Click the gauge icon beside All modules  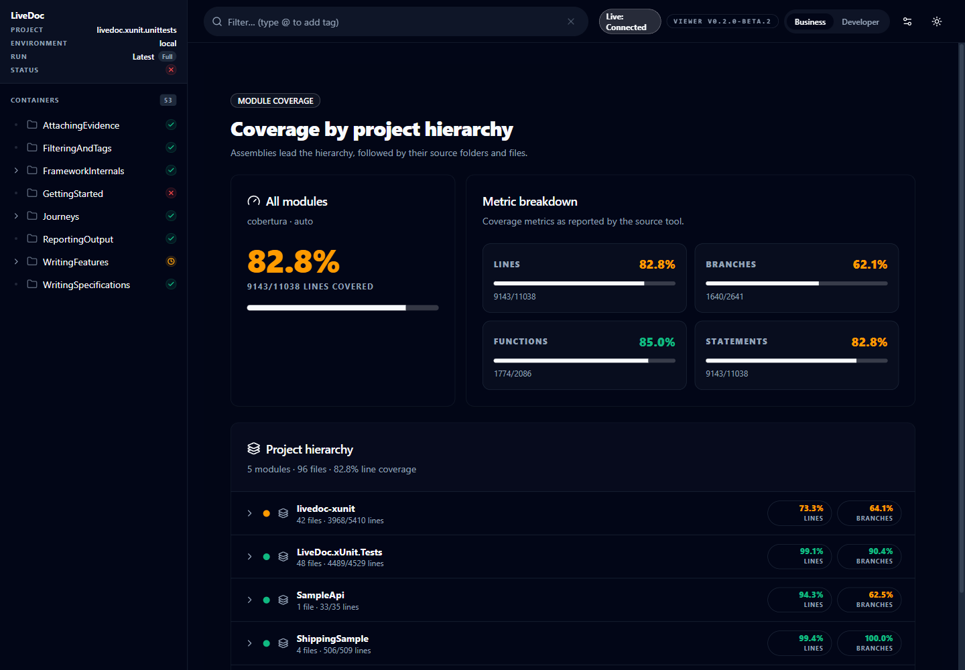(x=253, y=201)
